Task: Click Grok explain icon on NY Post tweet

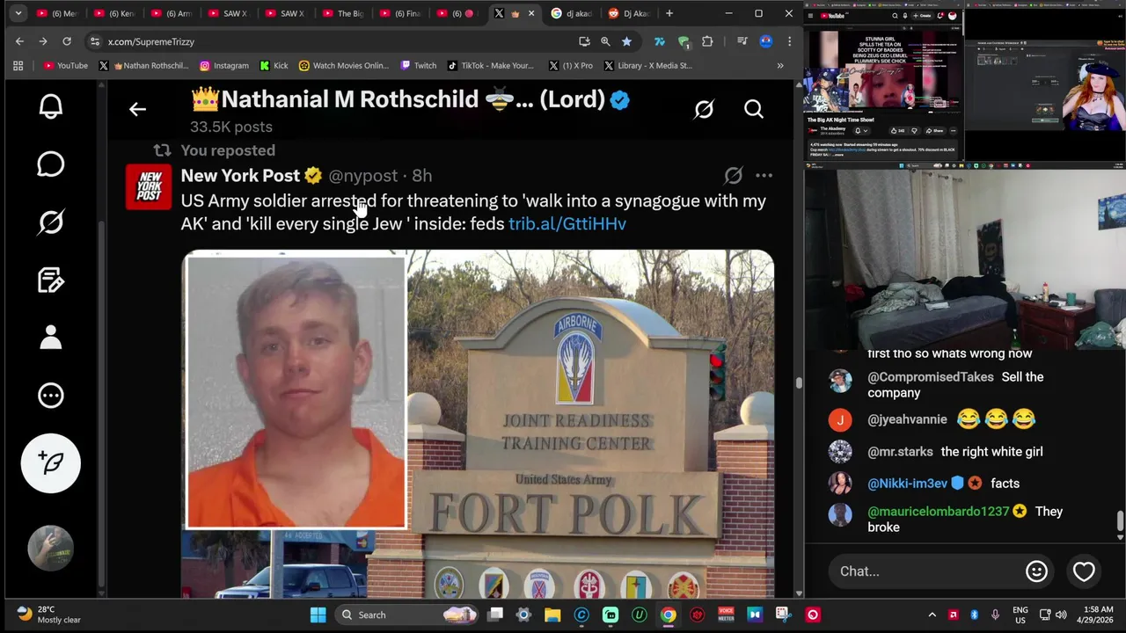Action: pyautogui.click(x=733, y=176)
